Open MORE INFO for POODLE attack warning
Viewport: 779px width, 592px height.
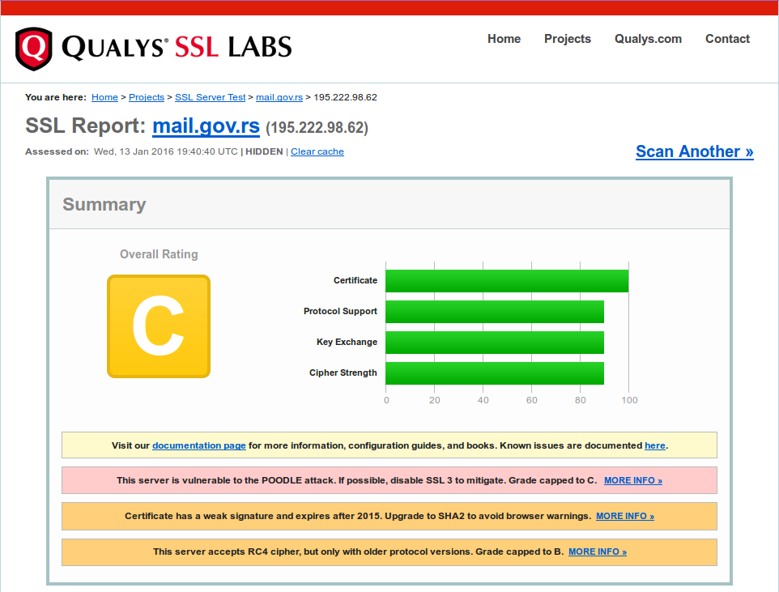coord(633,481)
